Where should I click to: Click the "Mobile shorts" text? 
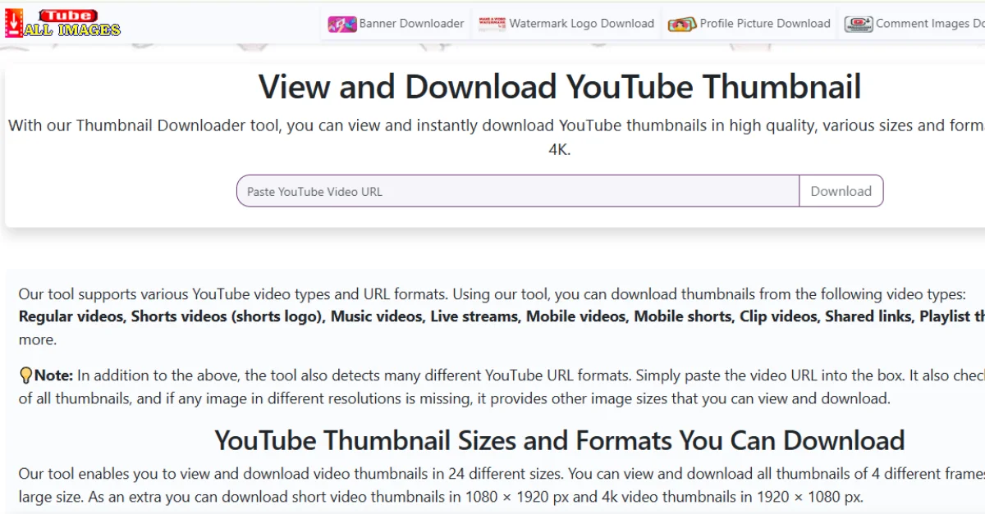click(682, 316)
